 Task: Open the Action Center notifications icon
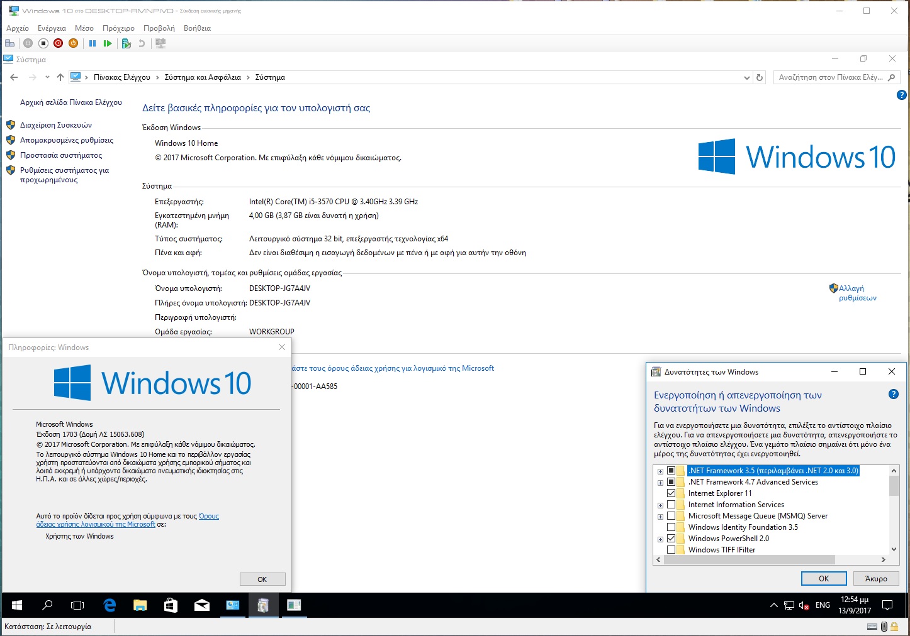887,605
